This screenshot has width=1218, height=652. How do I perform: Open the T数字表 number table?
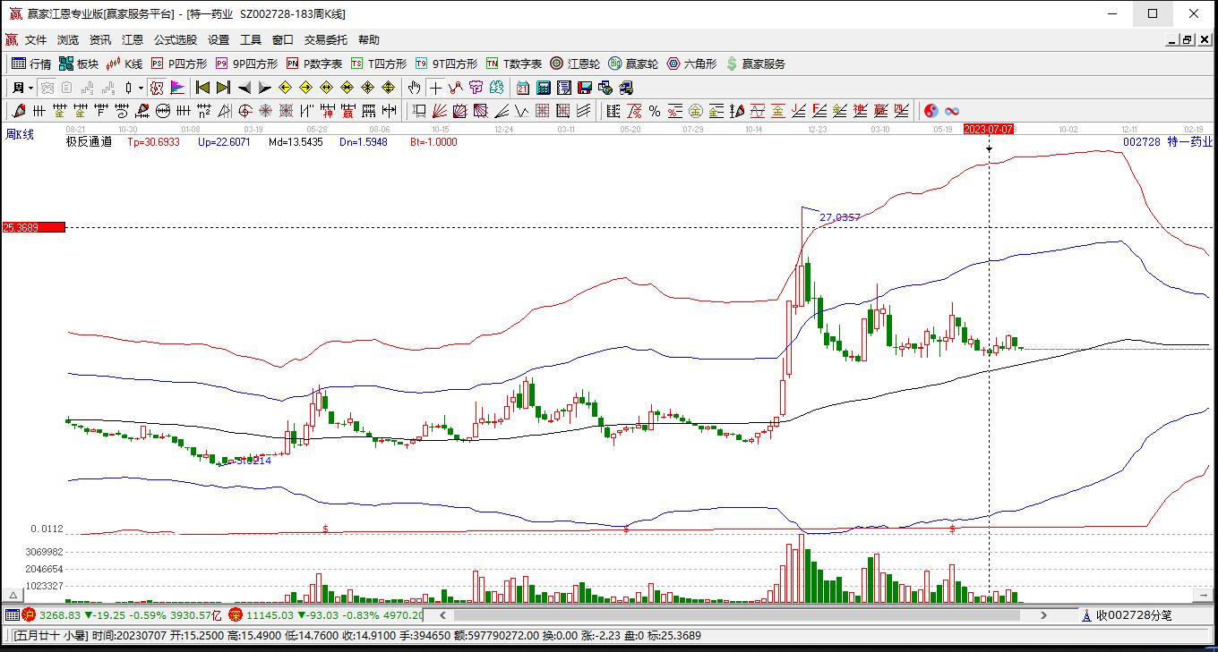(x=514, y=64)
